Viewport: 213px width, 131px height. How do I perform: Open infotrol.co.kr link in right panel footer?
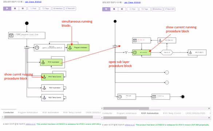tap(130, 125)
